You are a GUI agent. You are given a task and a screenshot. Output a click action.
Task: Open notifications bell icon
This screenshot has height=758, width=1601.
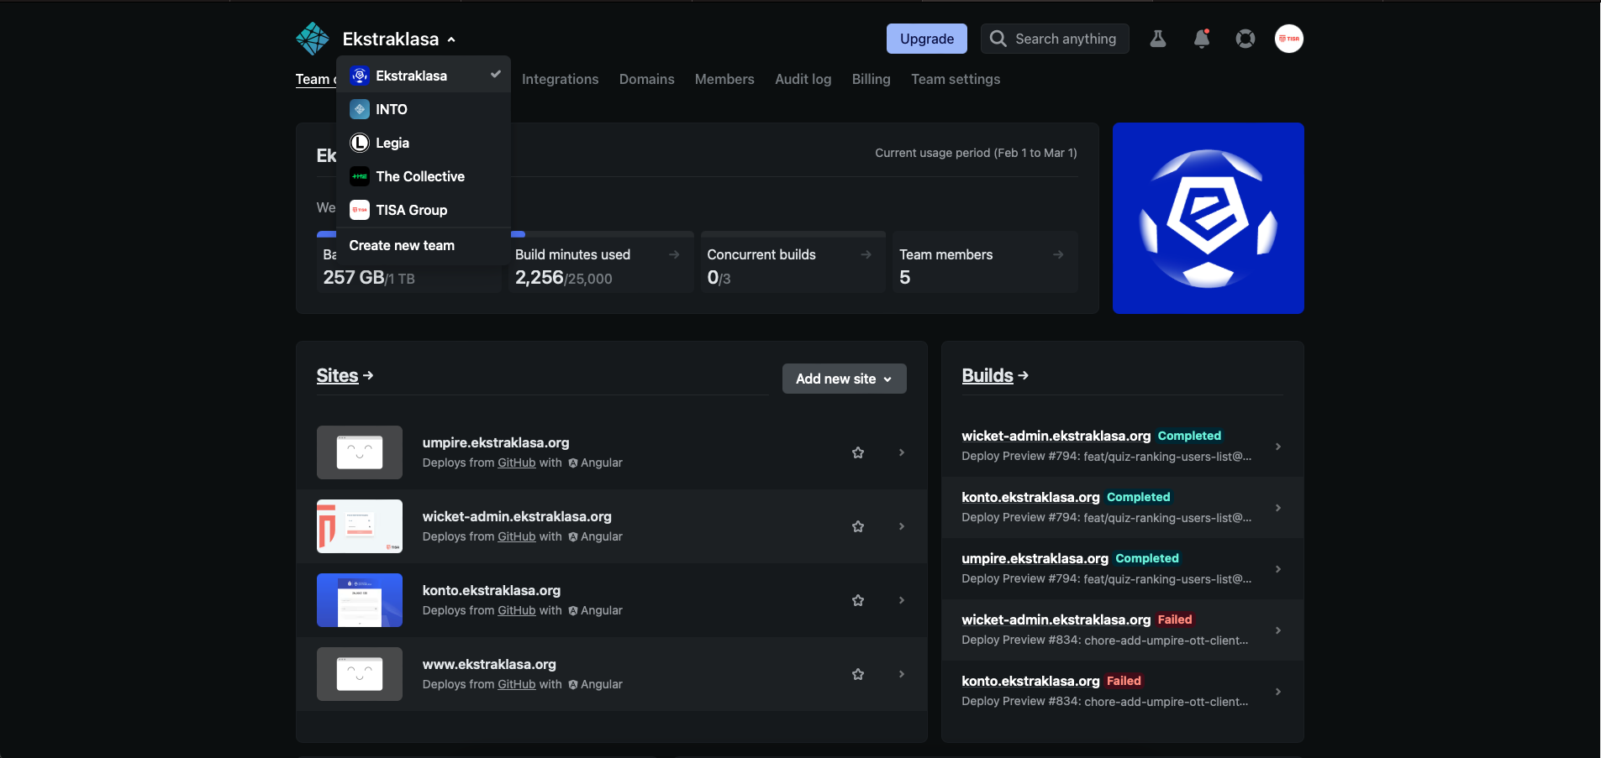pyautogui.click(x=1202, y=39)
